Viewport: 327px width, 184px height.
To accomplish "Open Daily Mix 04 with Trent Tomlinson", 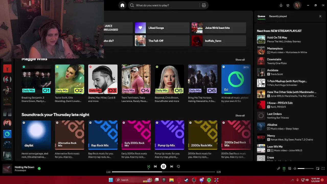I will coord(136,84).
